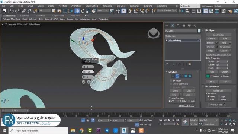Open the Loops ribbon panel
This screenshot has width=238, height=134.
click(70, 19)
